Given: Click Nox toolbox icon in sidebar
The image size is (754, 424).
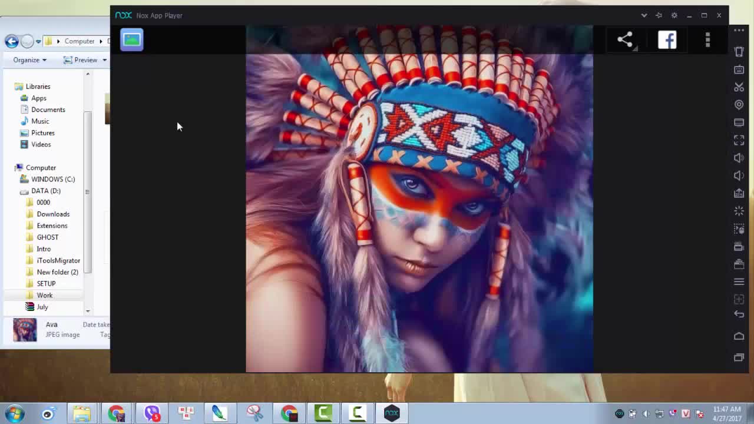Looking at the screenshot, I should 739,264.
